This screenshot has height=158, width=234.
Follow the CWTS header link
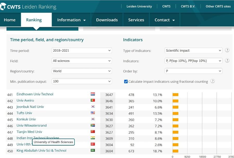click(166, 6)
